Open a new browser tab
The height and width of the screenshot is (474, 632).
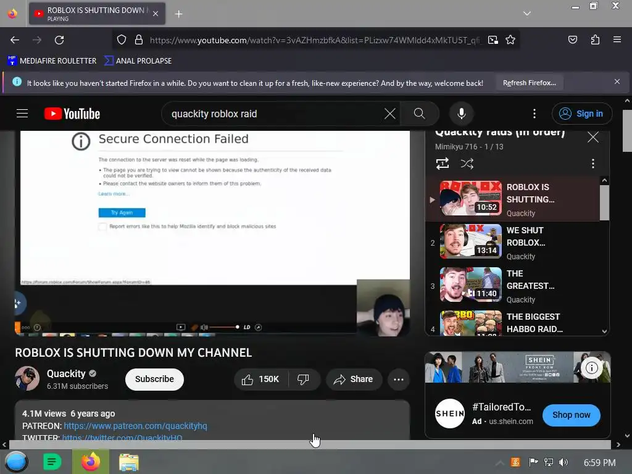178,14
